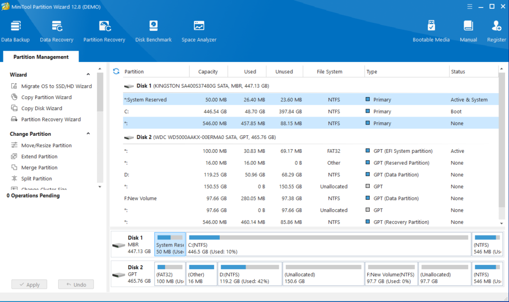Open Partition Recovery
509x302 pixels.
point(104,31)
